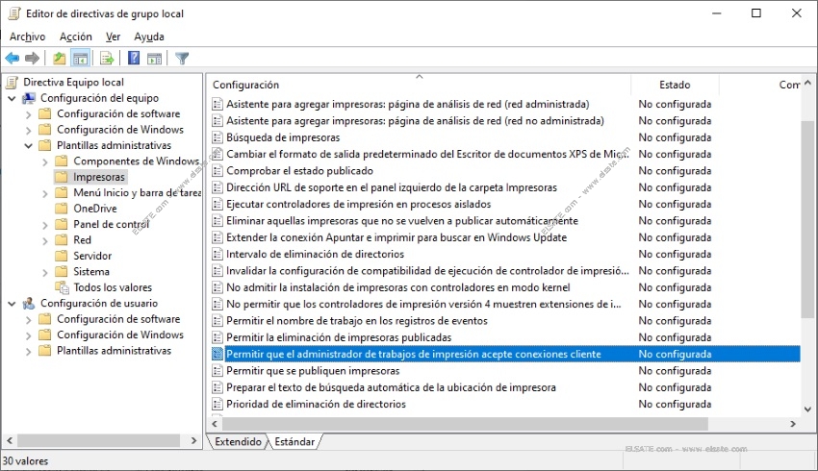
Task: Select Extender la conexión Apuntar e imprimir
Action: [x=396, y=237]
